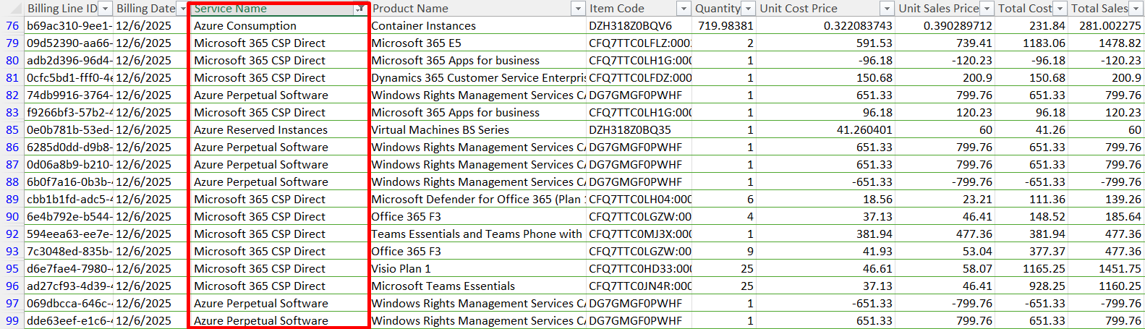The height and width of the screenshot is (329, 1145).
Task: Select item code CFQ7TTC0JN4R in row 96
Action: tap(639, 286)
